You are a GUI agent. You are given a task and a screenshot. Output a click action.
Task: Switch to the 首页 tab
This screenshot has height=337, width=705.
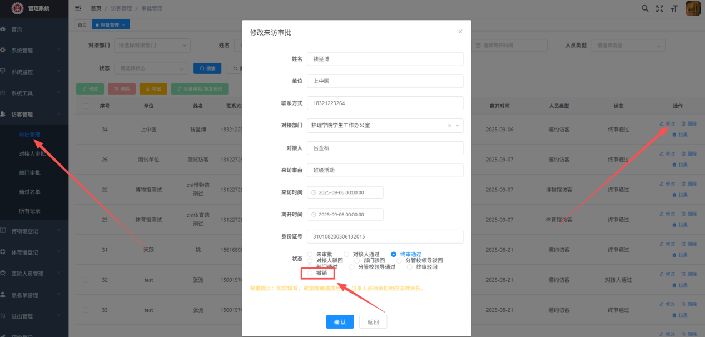82,25
